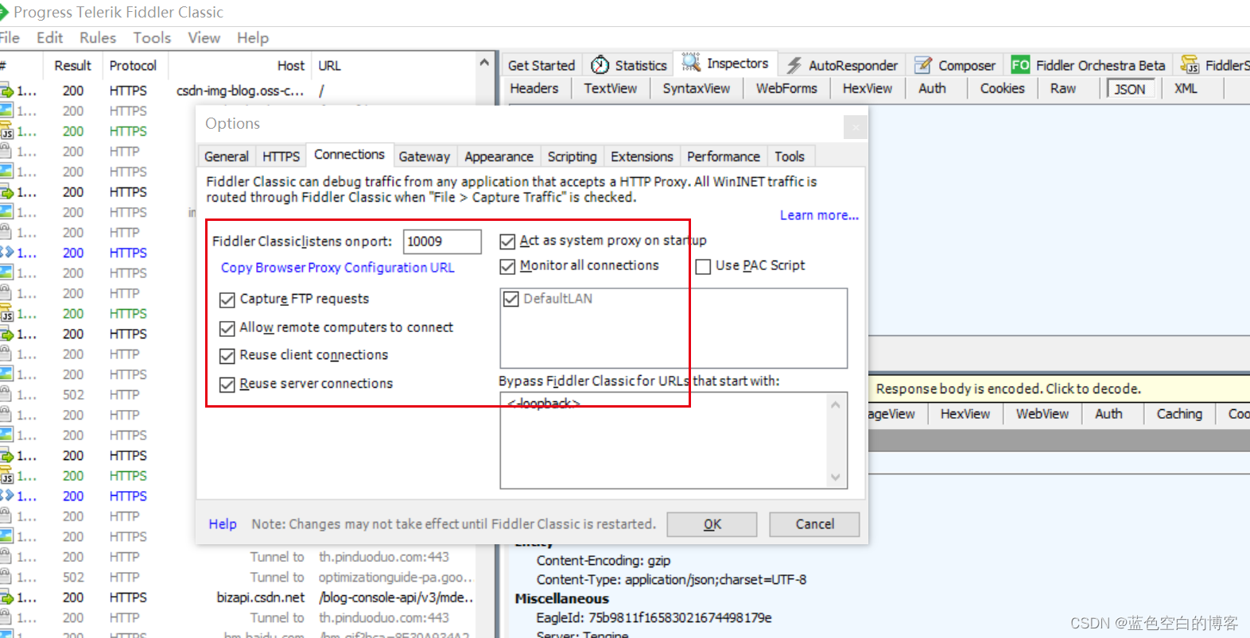Click session icon in csdn-img-blog.oss row

click(7, 91)
